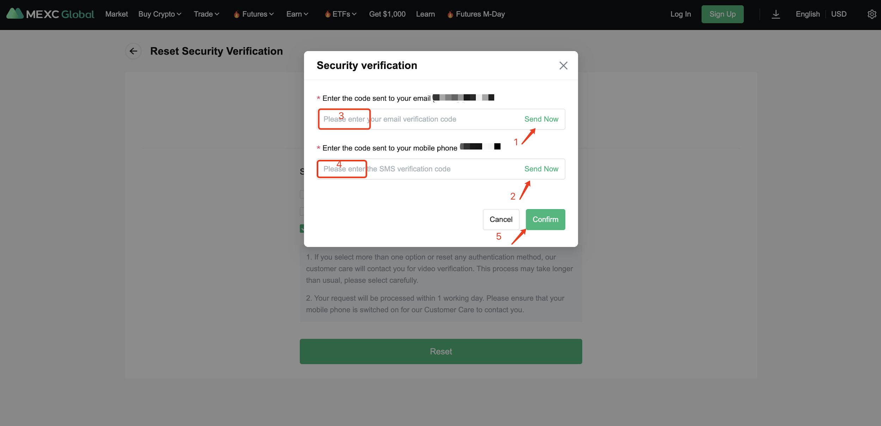Click the Confirm button
Image resolution: width=881 pixels, height=426 pixels.
coord(545,220)
